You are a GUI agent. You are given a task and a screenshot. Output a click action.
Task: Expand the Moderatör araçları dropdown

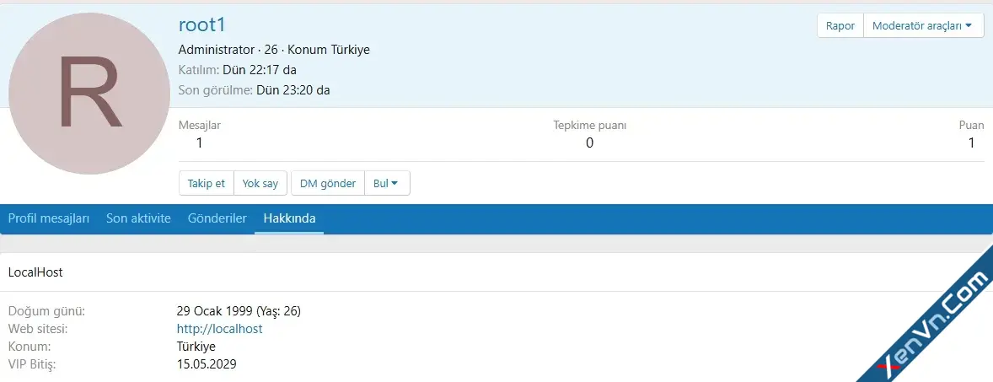[923, 26]
